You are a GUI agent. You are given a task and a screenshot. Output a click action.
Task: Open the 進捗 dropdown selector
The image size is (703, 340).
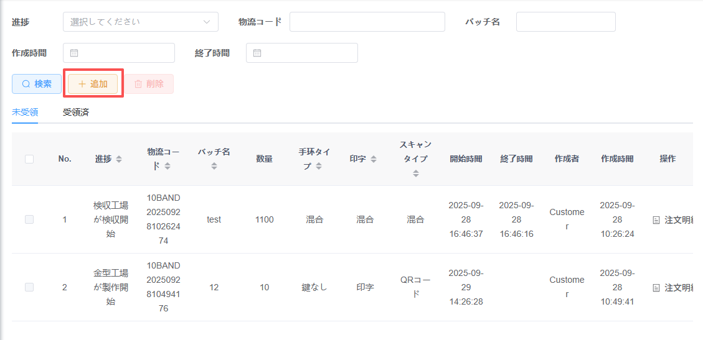coord(140,22)
